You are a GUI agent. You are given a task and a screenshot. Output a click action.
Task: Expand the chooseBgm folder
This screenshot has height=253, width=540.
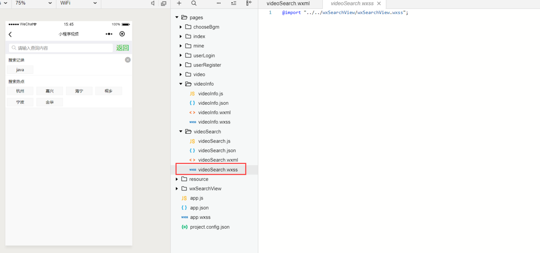click(181, 27)
